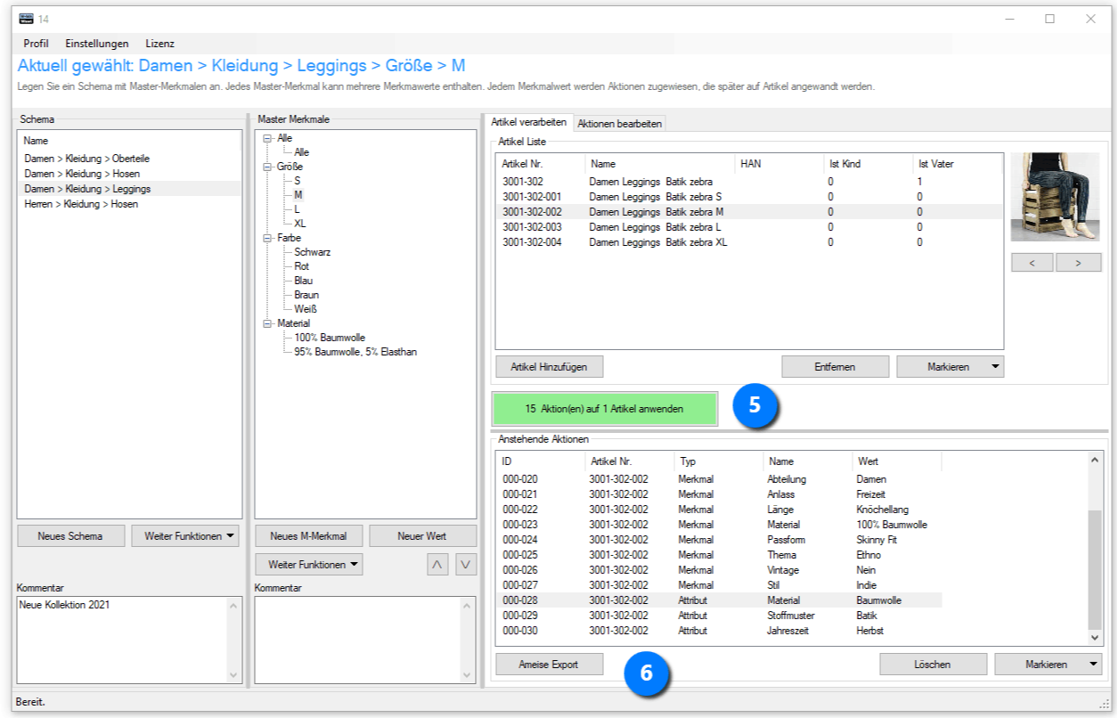This screenshot has width=1118, height=718.
Task: Click the up arrow of the Anstehende Aktionen scrollbar
Action: pos(1096,461)
